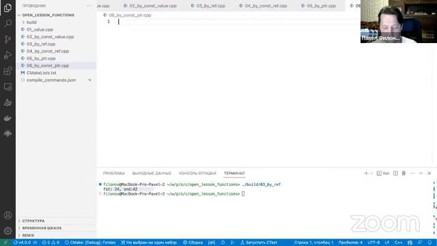Show errors and warnings count in status bar
Image resolution: width=437 pixels, height=246 pixels.
pos(51,243)
